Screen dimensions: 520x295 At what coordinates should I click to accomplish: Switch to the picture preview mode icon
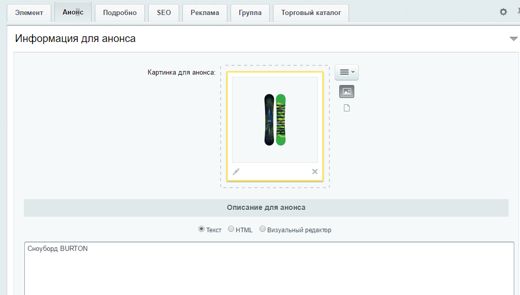click(x=346, y=92)
